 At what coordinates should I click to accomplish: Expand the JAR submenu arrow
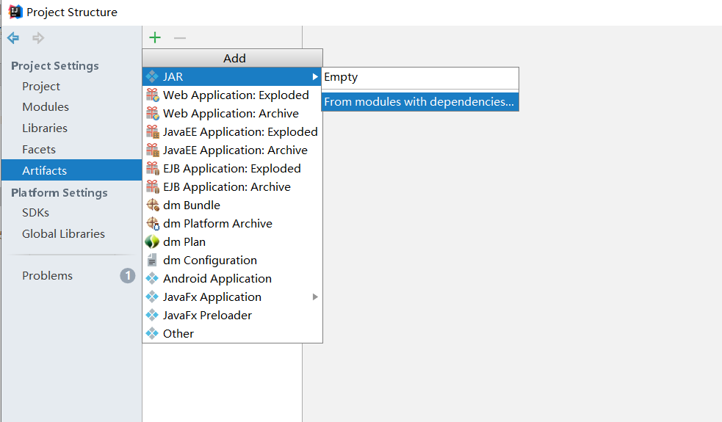coord(315,76)
